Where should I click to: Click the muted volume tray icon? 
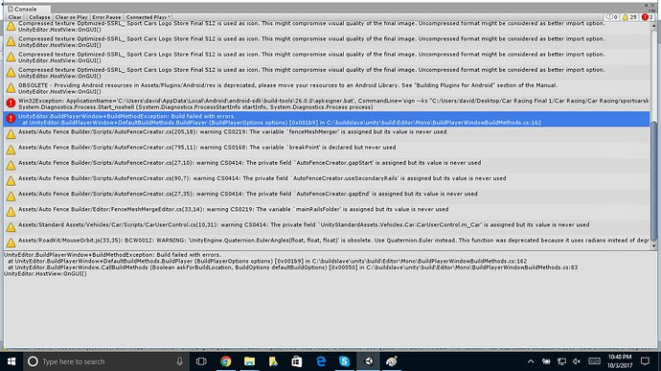(577, 361)
